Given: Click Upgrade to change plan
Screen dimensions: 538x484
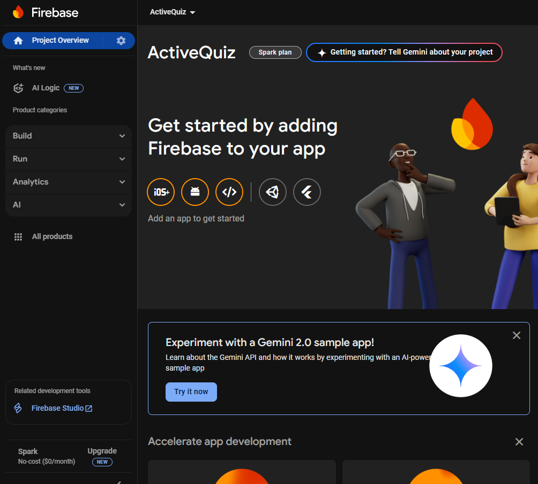Looking at the screenshot, I should click(x=102, y=451).
